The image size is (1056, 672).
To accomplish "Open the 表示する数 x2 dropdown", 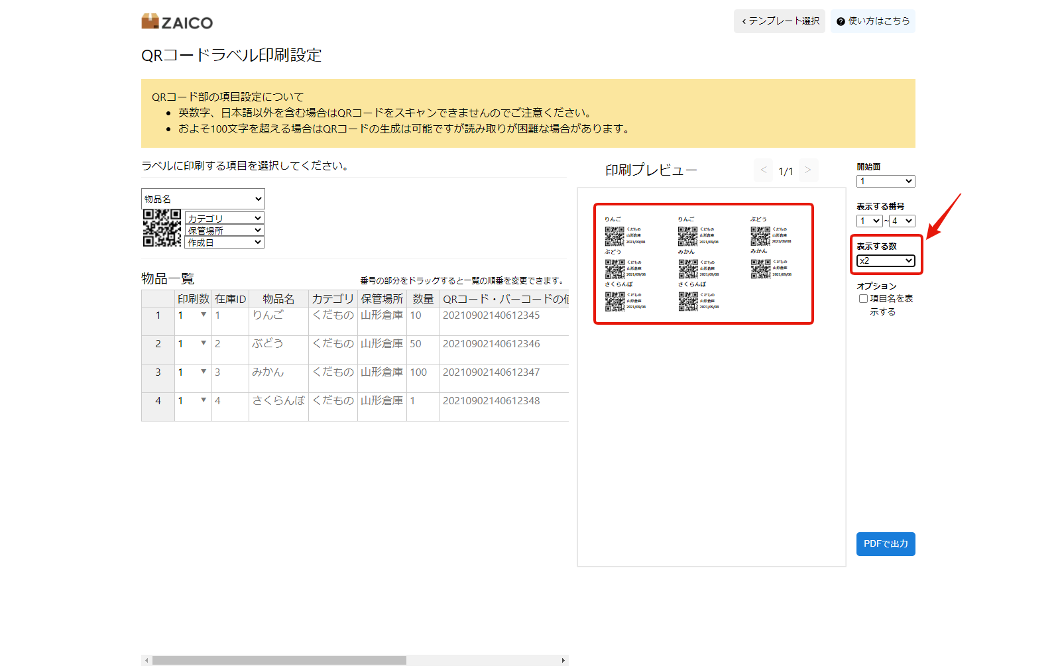I will pos(886,260).
